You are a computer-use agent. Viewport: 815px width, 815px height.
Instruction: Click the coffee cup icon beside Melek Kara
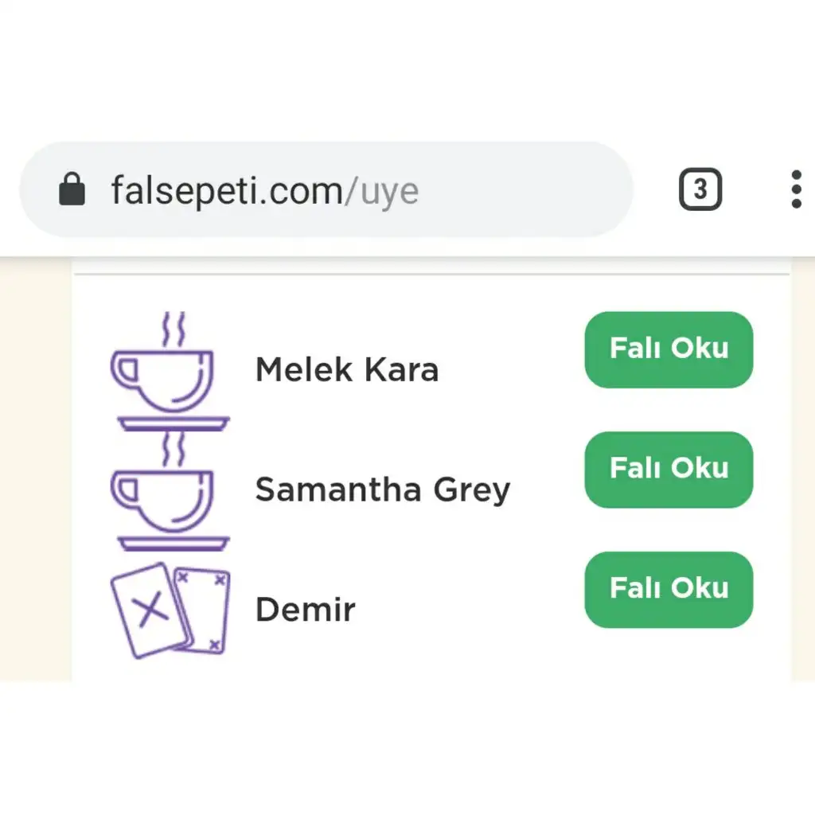click(170, 371)
